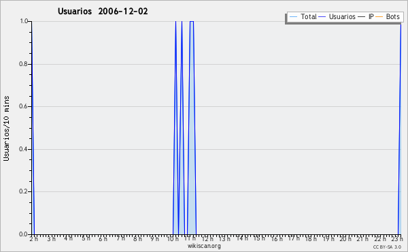Viewport: 408px width, 252px height.
Task: Click the IP legend entry
Action: pyautogui.click(x=366, y=16)
